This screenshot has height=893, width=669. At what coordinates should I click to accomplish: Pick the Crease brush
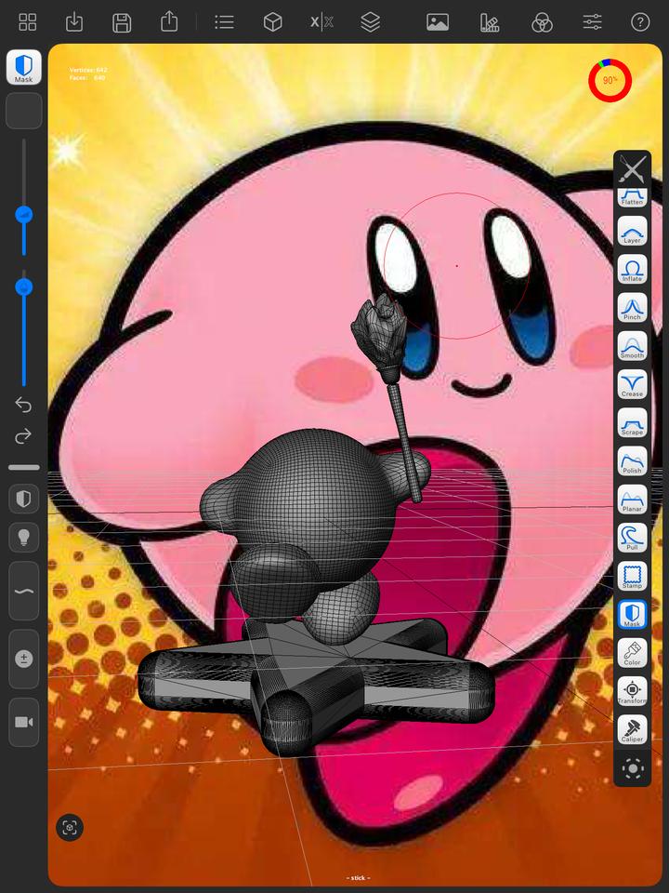[x=632, y=384]
